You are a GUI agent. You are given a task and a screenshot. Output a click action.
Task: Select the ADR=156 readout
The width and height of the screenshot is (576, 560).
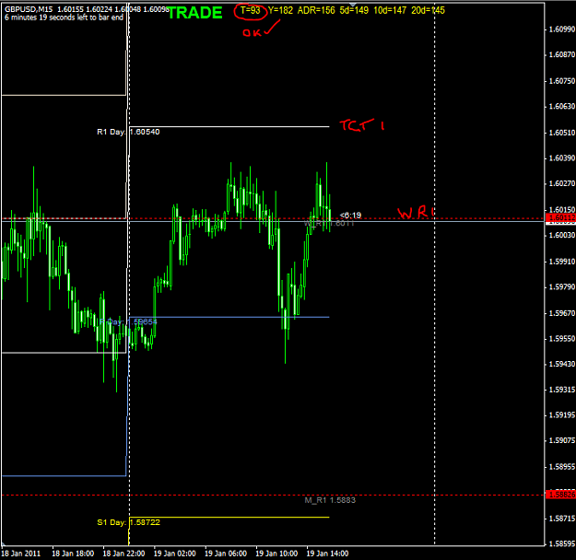316,10
